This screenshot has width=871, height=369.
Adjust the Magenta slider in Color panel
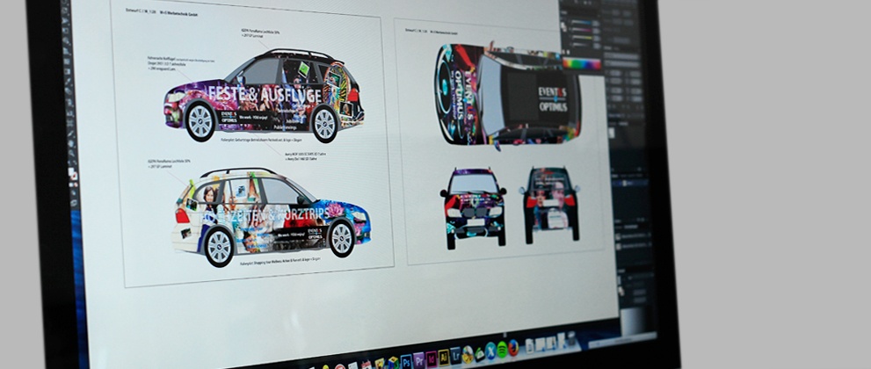pyautogui.click(x=582, y=30)
